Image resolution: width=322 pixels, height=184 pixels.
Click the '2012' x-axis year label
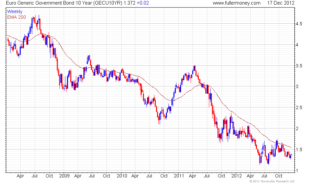[x=237, y=176]
